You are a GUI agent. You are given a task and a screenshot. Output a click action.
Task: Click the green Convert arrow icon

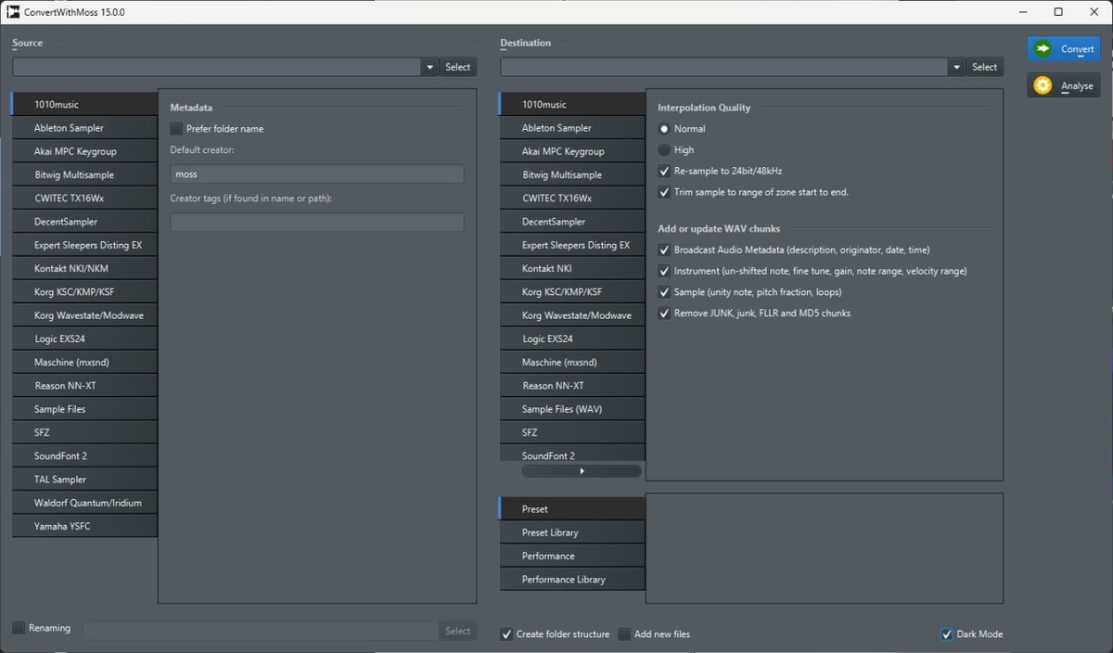click(1043, 49)
